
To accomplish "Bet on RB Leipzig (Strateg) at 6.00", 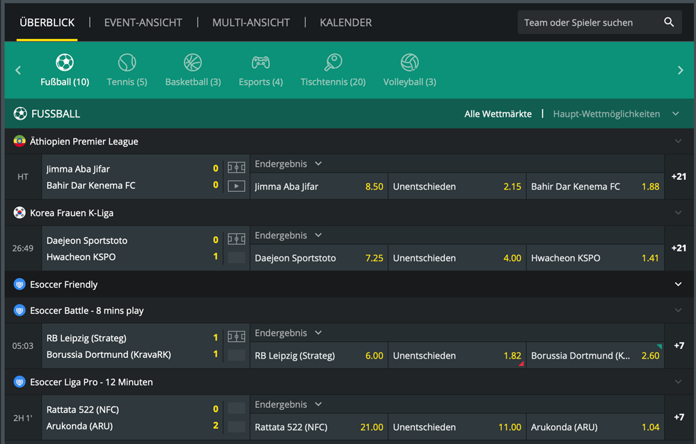I will tap(319, 355).
